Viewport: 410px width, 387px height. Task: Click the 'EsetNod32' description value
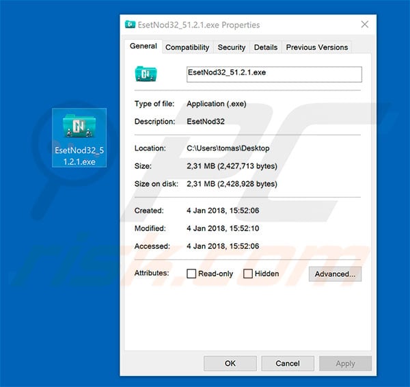206,122
